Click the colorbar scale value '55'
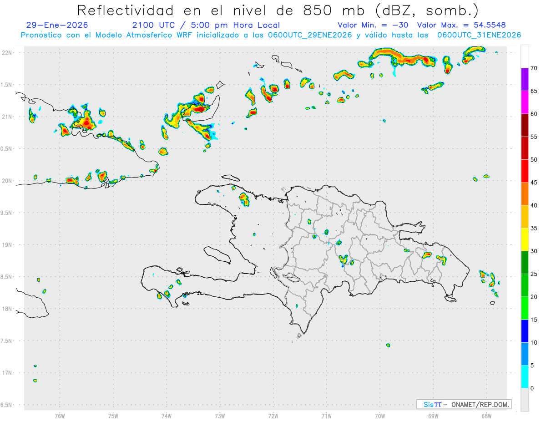This screenshot has width=546, height=422. (x=534, y=137)
